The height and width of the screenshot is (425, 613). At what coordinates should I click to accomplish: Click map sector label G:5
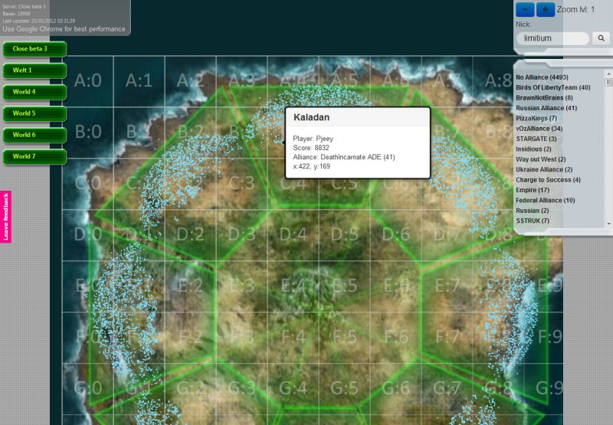pos(344,388)
